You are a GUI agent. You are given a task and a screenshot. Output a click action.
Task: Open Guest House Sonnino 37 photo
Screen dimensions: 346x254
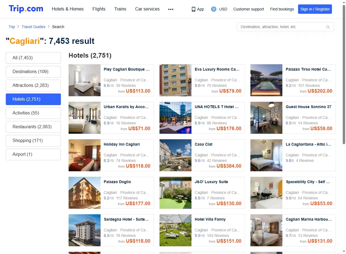266,118
